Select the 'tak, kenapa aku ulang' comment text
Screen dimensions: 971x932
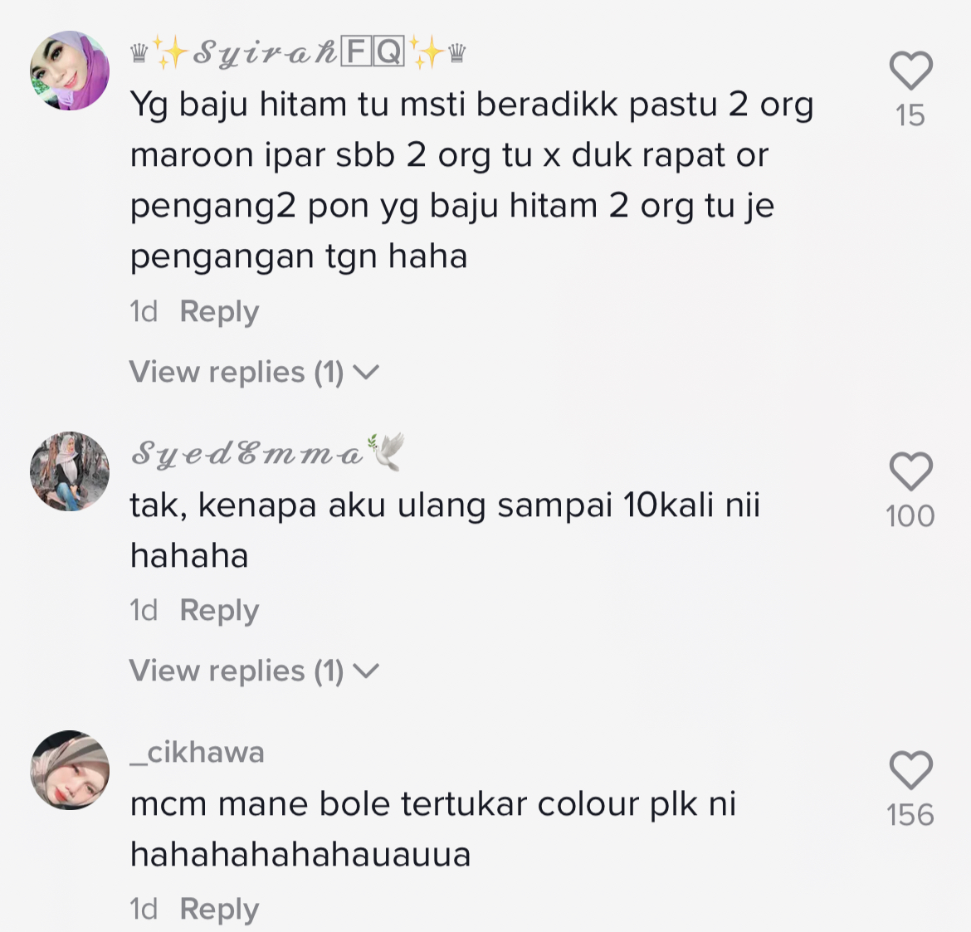pyautogui.click(x=445, y=530)
